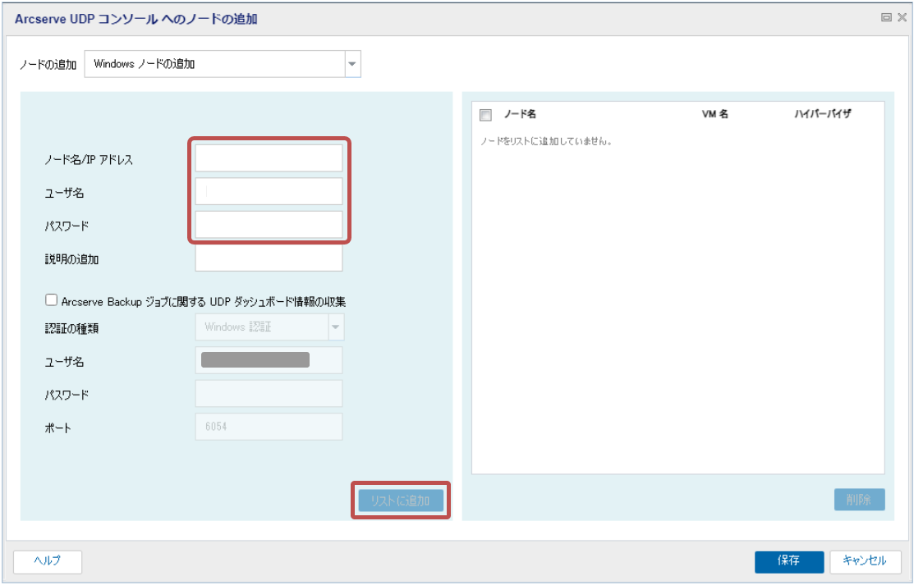914x585 pixels.
Task: Open ヘルプ button
Action: point(47,562)
